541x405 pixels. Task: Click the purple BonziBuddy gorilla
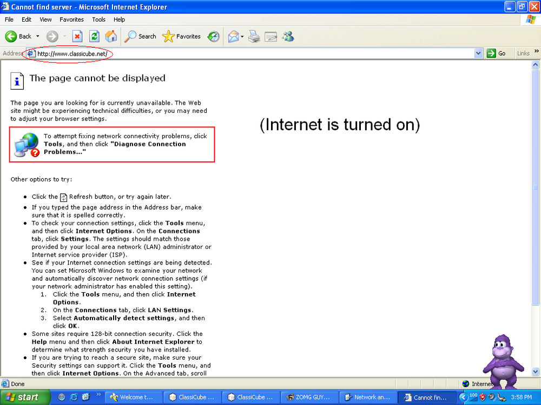(503, 361)
